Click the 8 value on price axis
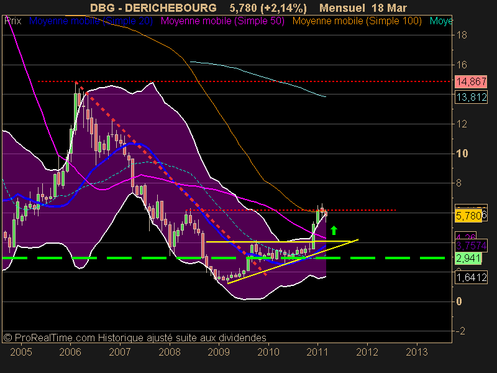This screenshot has height=373, width=497. [458, 183]
